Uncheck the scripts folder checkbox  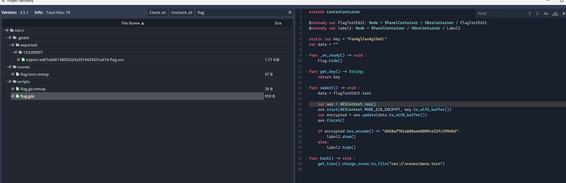coord(10,81)
